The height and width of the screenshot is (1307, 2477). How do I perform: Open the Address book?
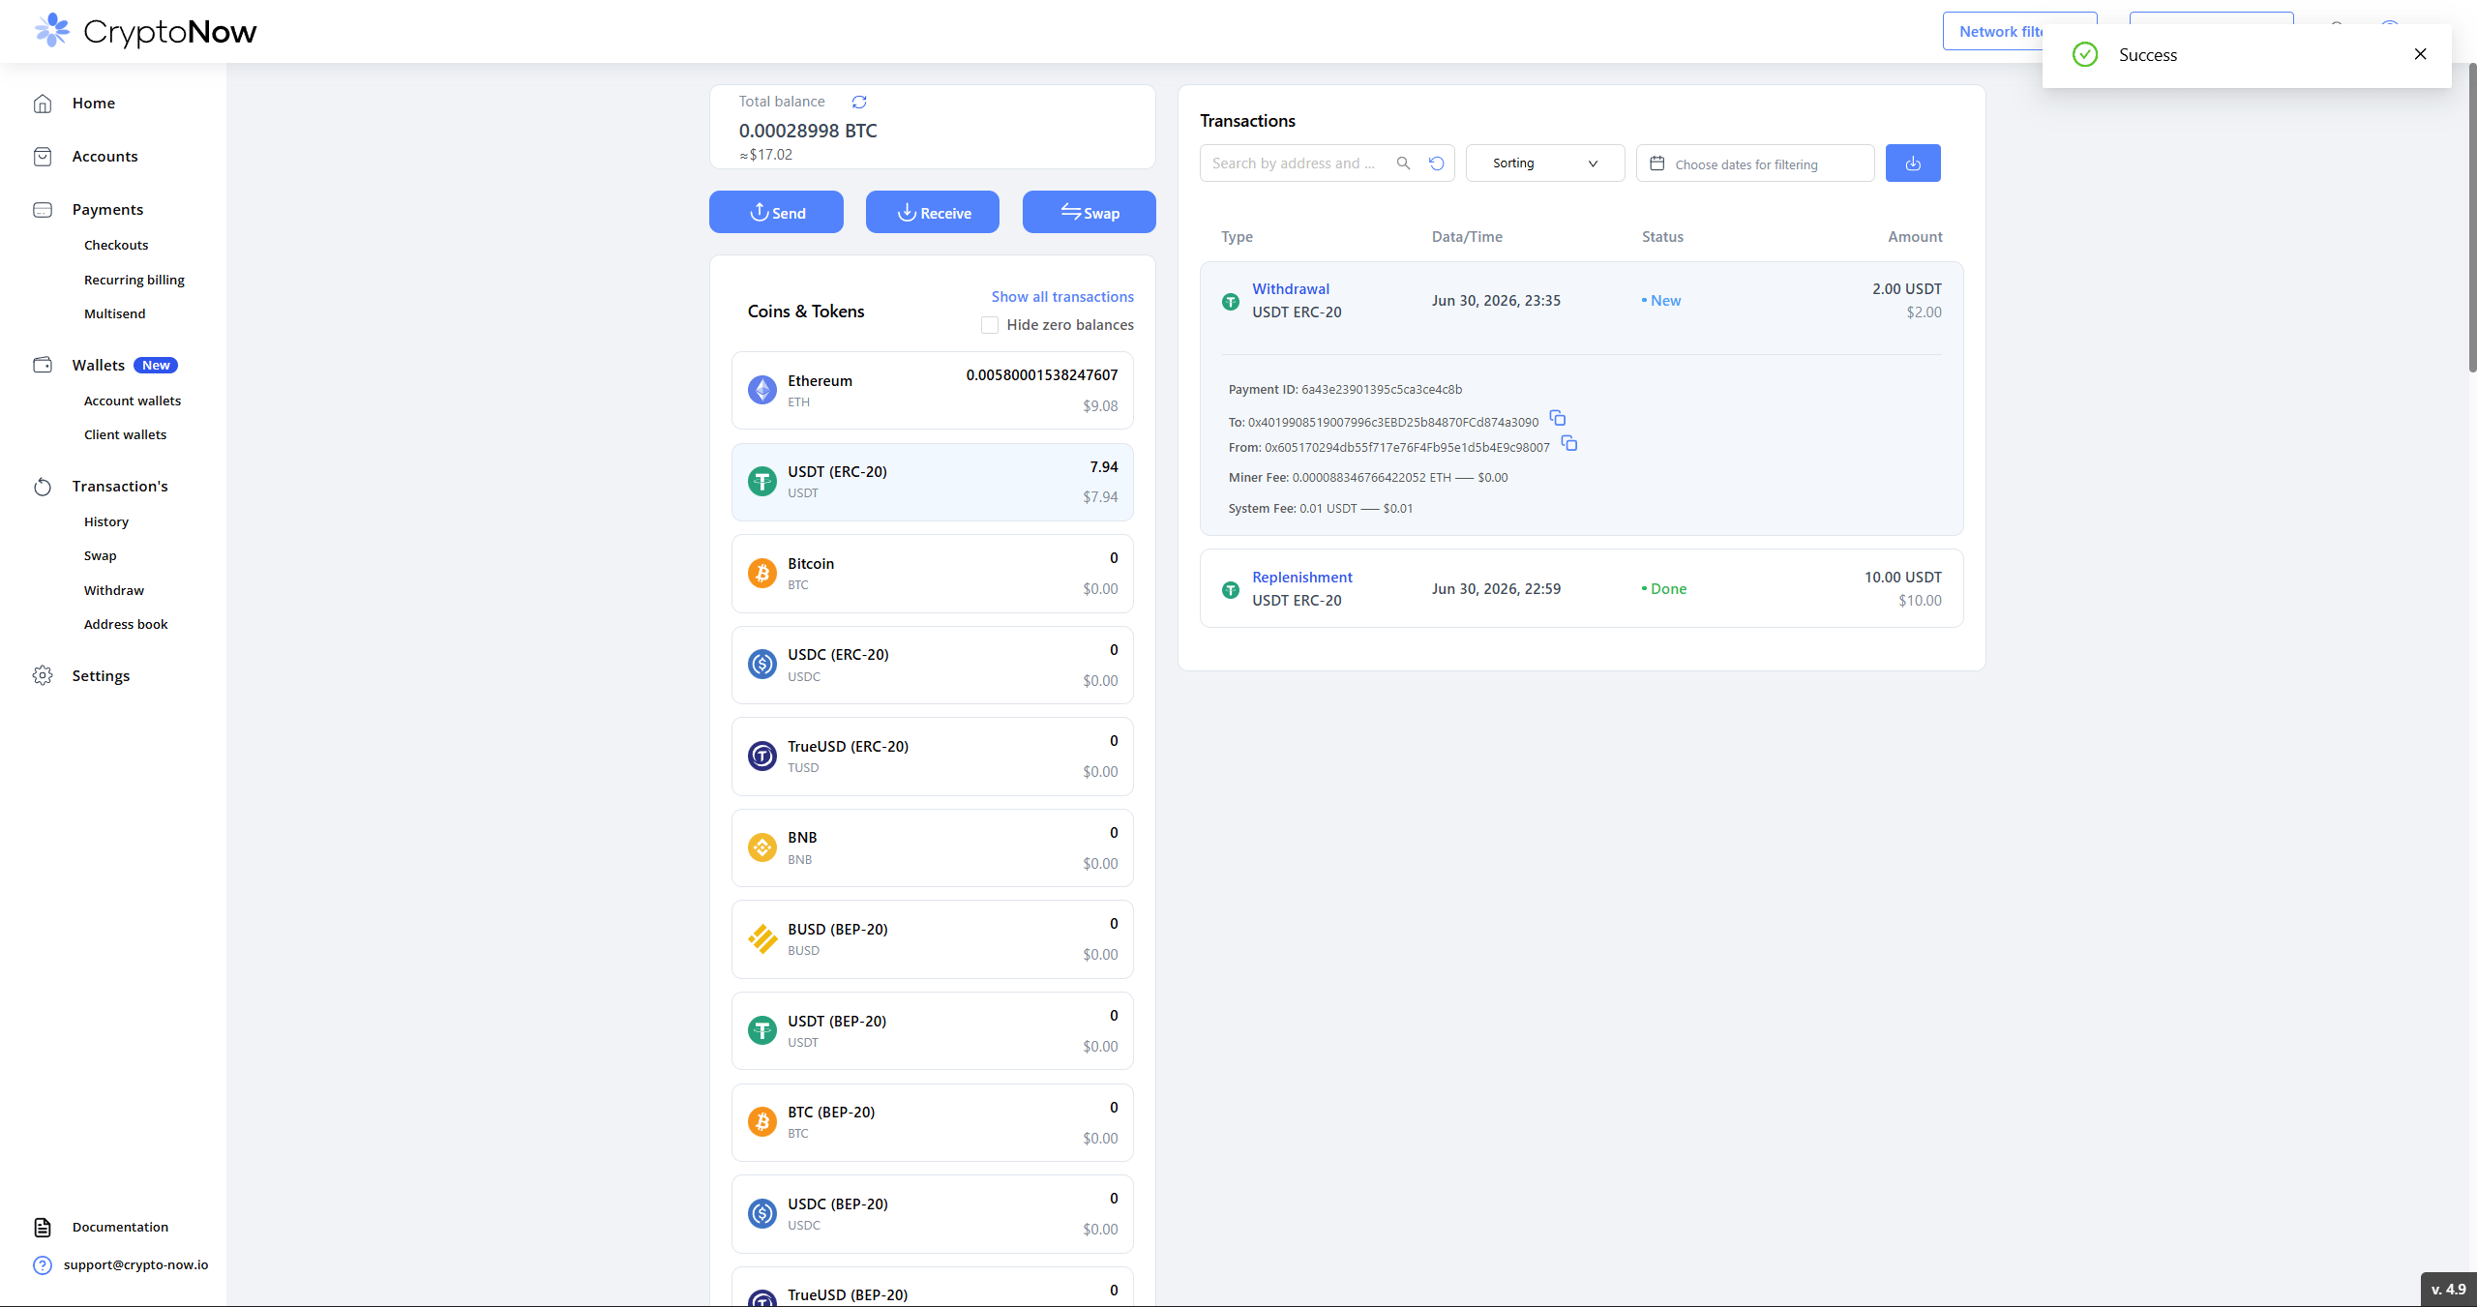pyautogui.click(x=126, y=624)
